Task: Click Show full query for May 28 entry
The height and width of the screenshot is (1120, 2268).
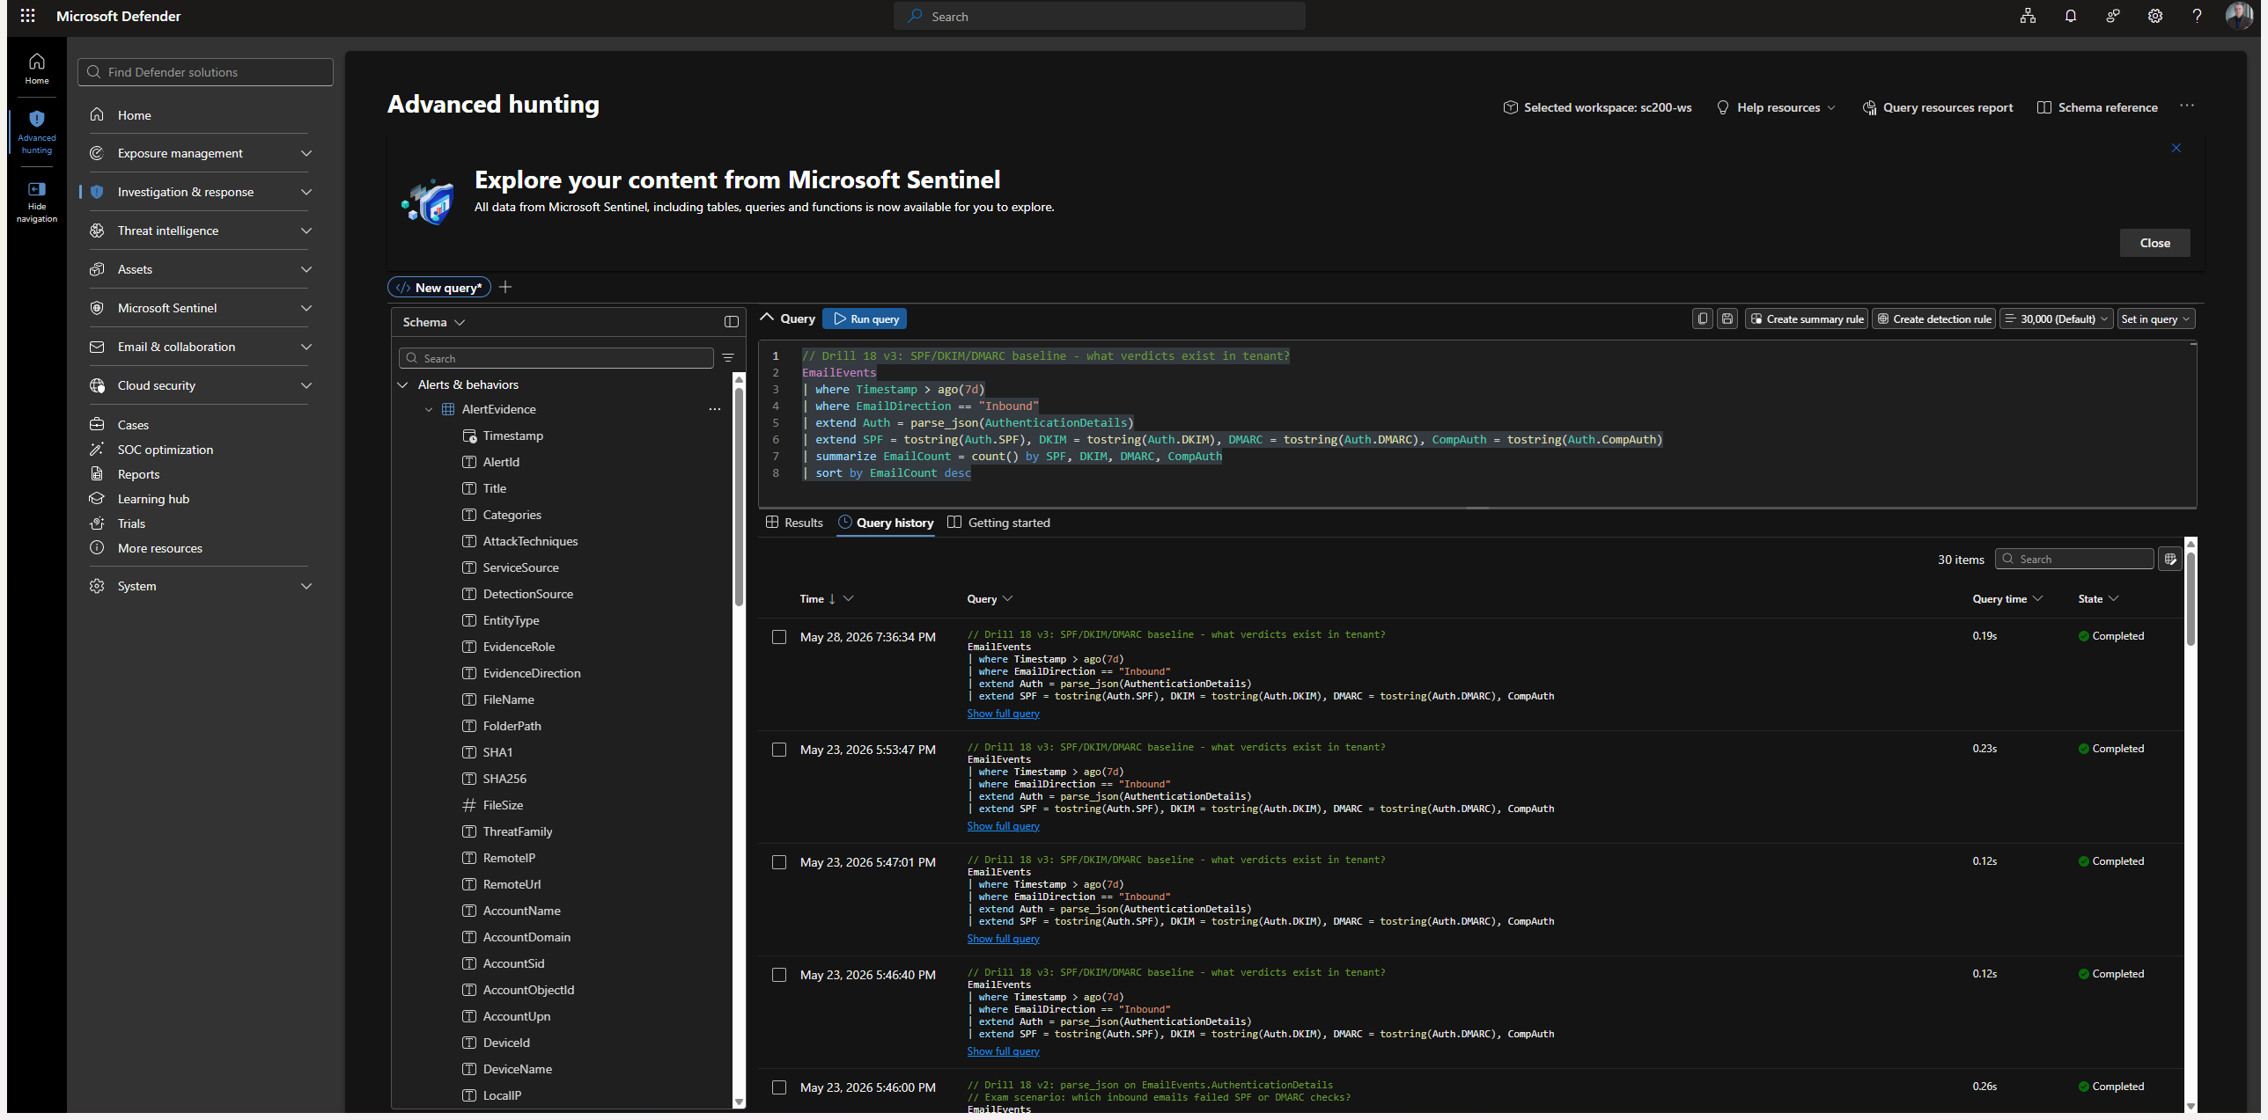Action: click(x=1003, y=714)
